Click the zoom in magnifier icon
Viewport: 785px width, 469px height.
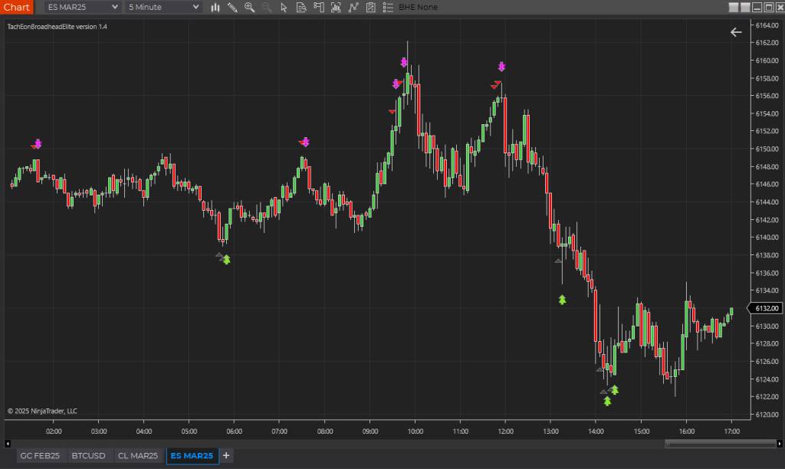[x=249, y=8]
